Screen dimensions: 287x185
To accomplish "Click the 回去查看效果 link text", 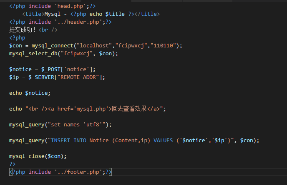I will (x=129, y=109).
